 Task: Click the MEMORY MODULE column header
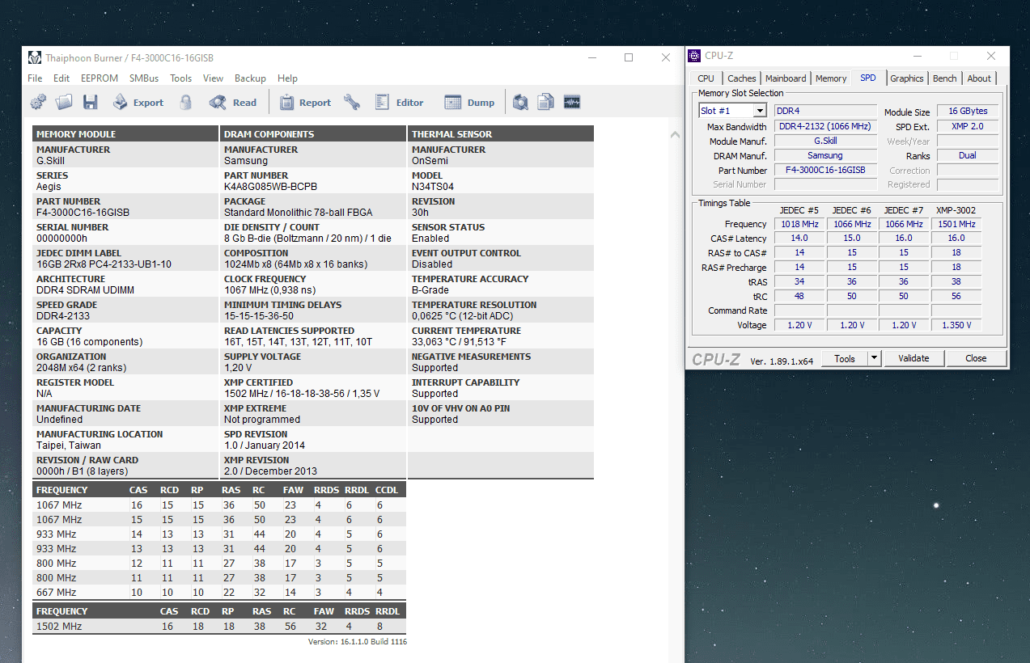(x=125, y=133)
